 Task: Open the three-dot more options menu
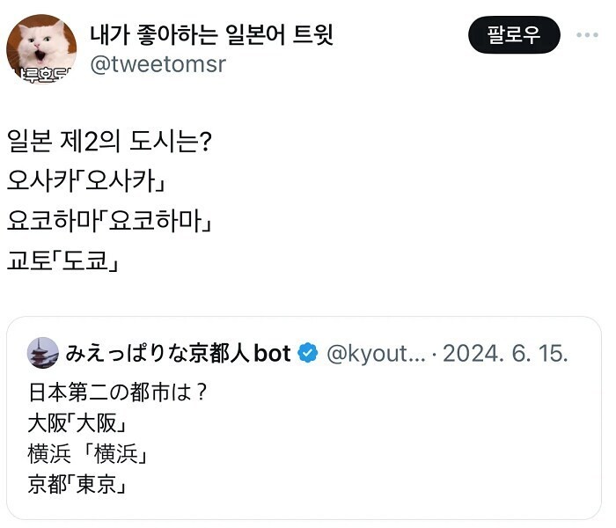[587, 35]
